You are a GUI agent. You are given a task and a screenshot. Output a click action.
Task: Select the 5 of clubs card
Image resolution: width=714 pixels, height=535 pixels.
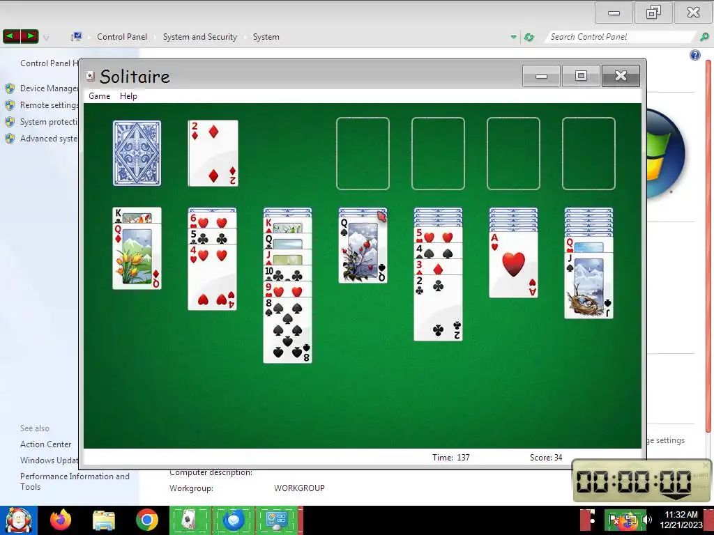point(212,238)
